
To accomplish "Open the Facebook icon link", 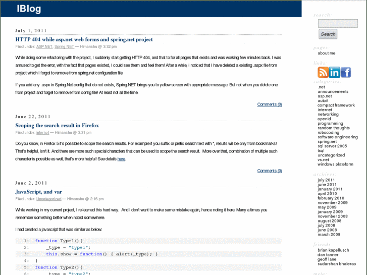I will (346, 72).
